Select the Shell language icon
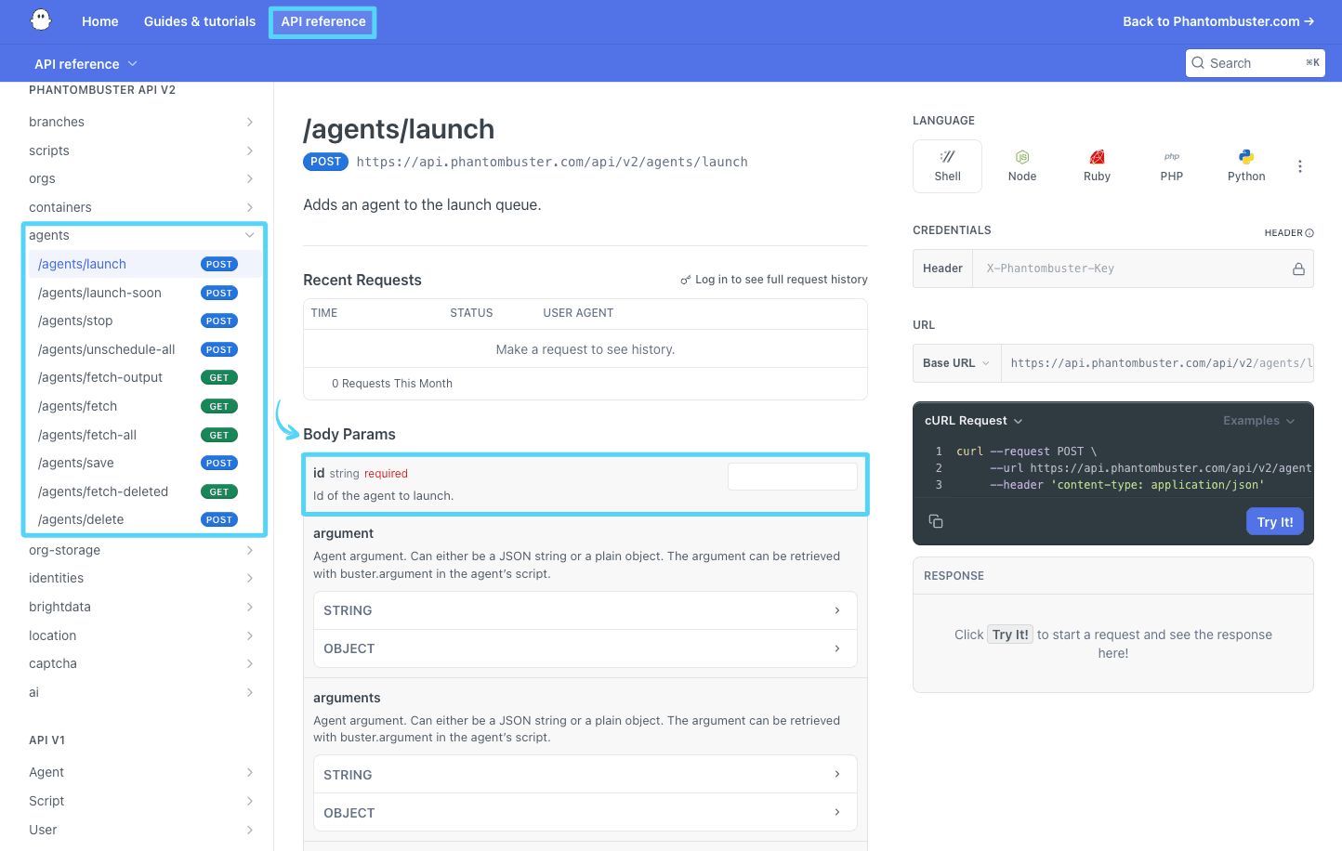Screen dimensions: 1342x851 pyautogui.click(x=947, y=157)
